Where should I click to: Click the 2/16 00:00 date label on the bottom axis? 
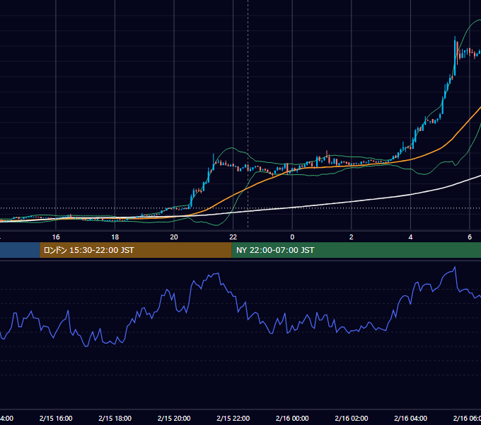292,418
